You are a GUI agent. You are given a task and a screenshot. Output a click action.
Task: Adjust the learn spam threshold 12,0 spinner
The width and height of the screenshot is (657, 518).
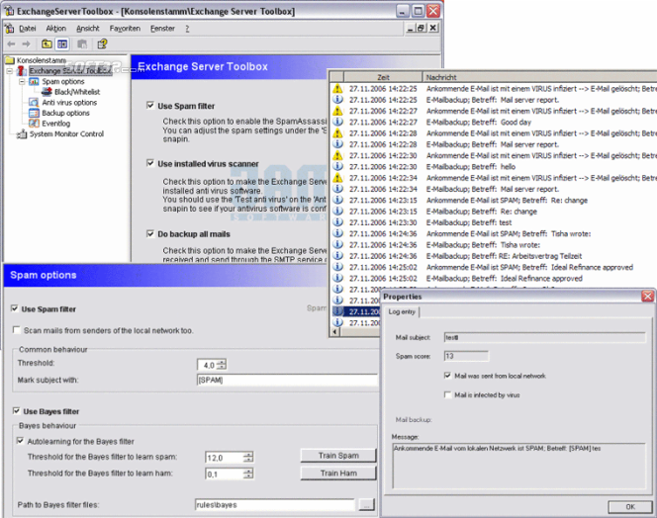point(248,458)
